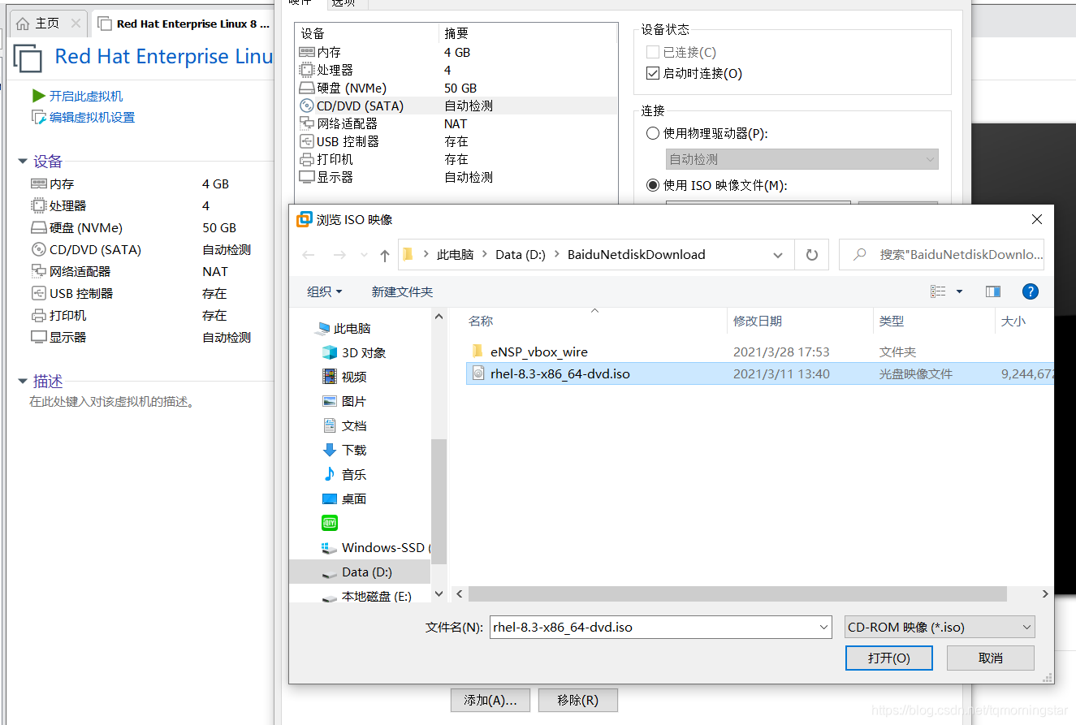The width and height of the screenshot is (1076, 725).
Task: Select USB 控制器 row in settings hardware list
Action: pos(456,141)
